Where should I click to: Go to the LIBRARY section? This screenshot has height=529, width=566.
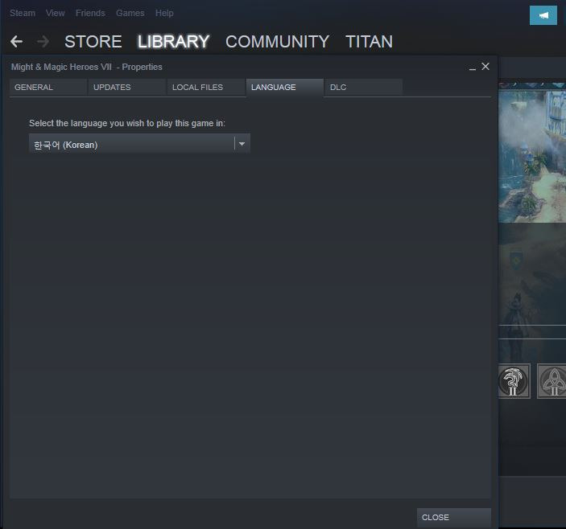click(x=173, y=42)
